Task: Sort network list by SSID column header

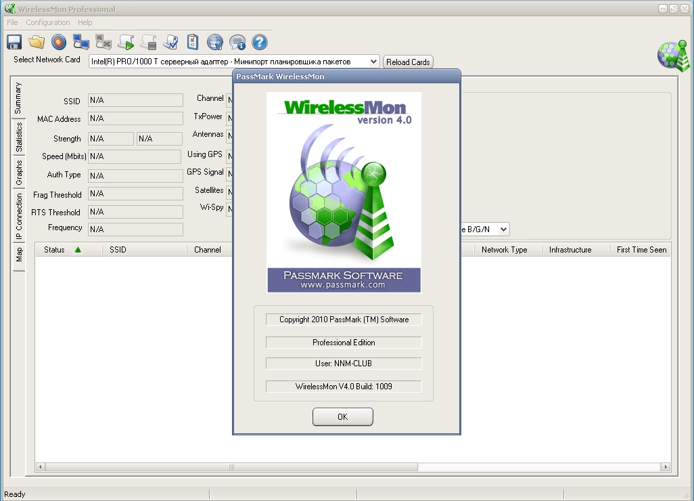Action: [144, 250]
